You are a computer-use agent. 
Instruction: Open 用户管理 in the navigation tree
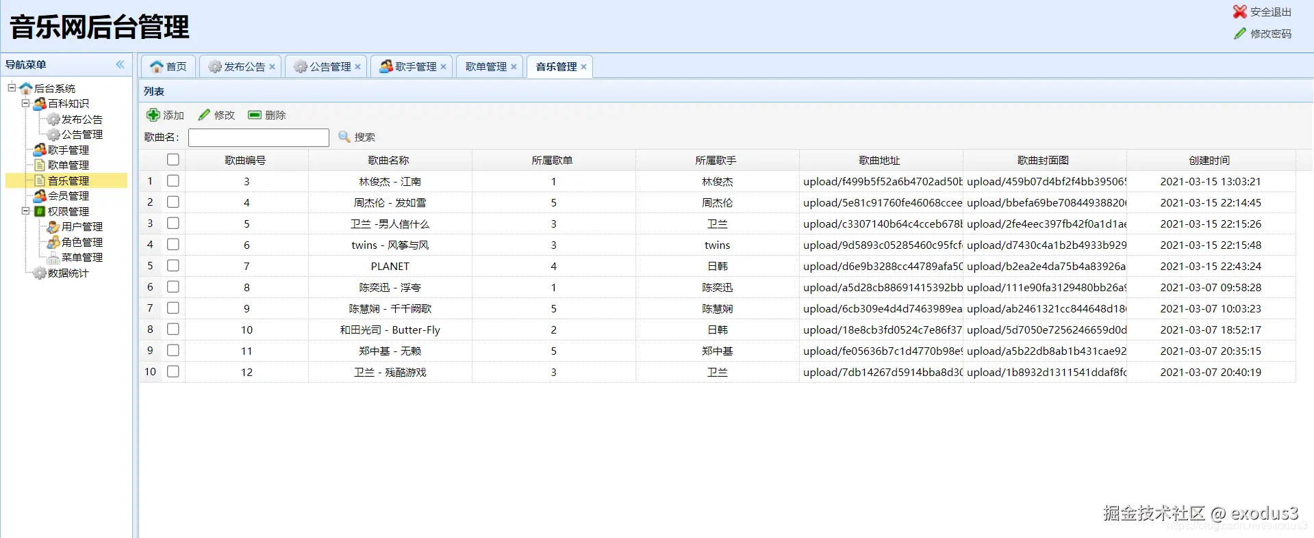(82, 226)
